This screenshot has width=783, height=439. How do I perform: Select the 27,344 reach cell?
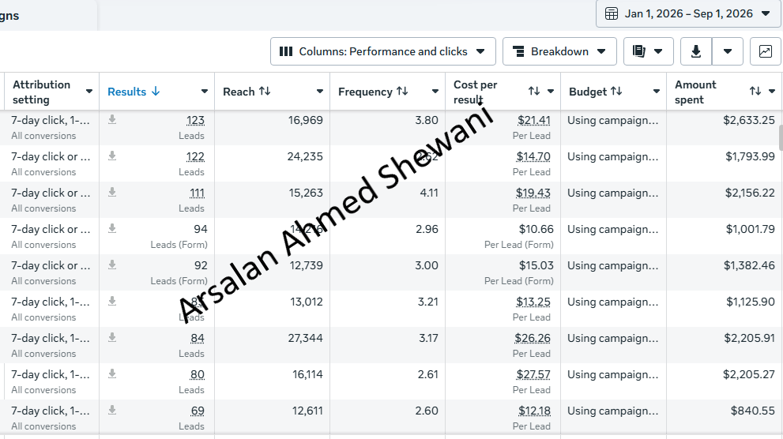pyautogui.click(x=305, y=338)
